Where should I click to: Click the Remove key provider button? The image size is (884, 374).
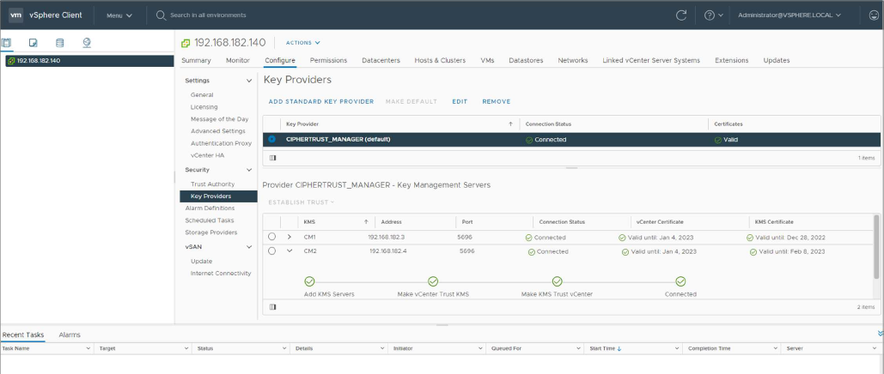coord(497,101)
